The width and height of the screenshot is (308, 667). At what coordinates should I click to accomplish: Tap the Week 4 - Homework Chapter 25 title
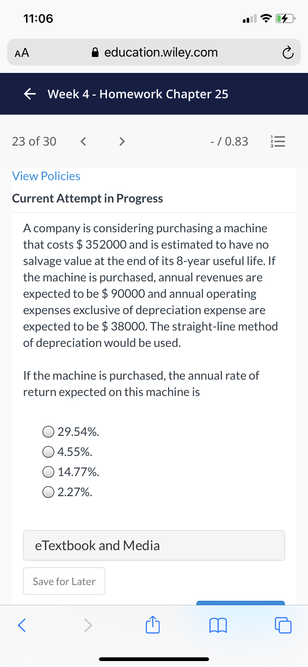pyautogui.click(x=138, y=94)
